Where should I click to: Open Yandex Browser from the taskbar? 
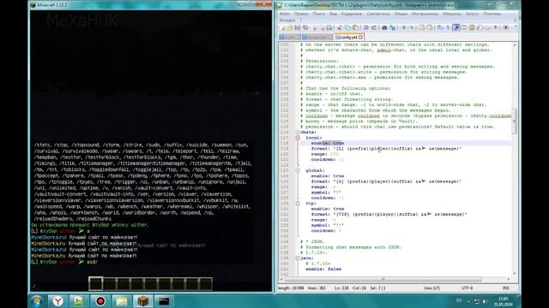(57, 301)
